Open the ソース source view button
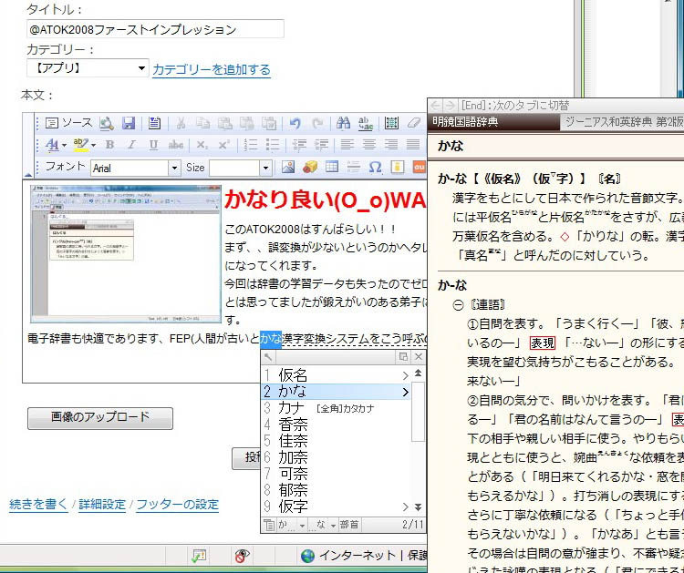 click(69, 123)
